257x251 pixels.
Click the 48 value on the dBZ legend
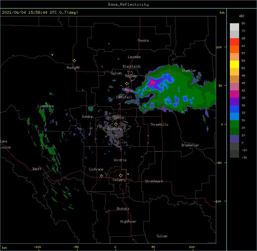point(243,75)
